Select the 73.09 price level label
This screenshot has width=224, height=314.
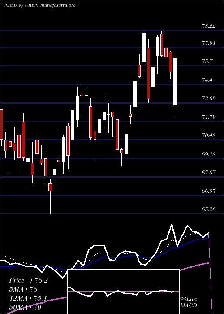(x=209, y=98)
